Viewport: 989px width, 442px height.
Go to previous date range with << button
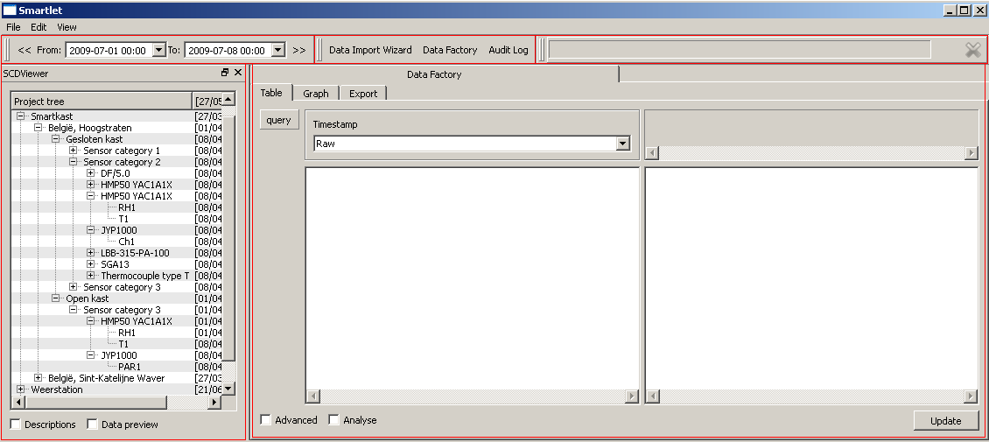[x=25, y=50]
